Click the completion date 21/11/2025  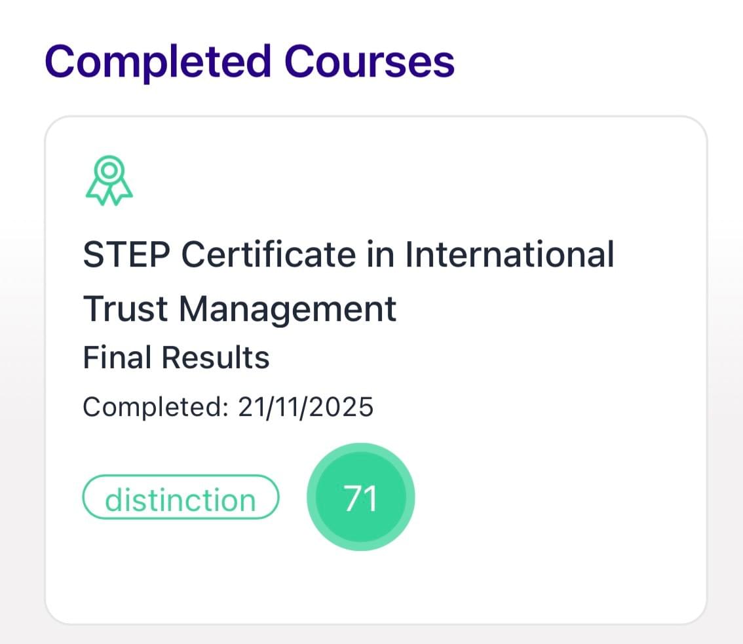click(x=305, y=407)
